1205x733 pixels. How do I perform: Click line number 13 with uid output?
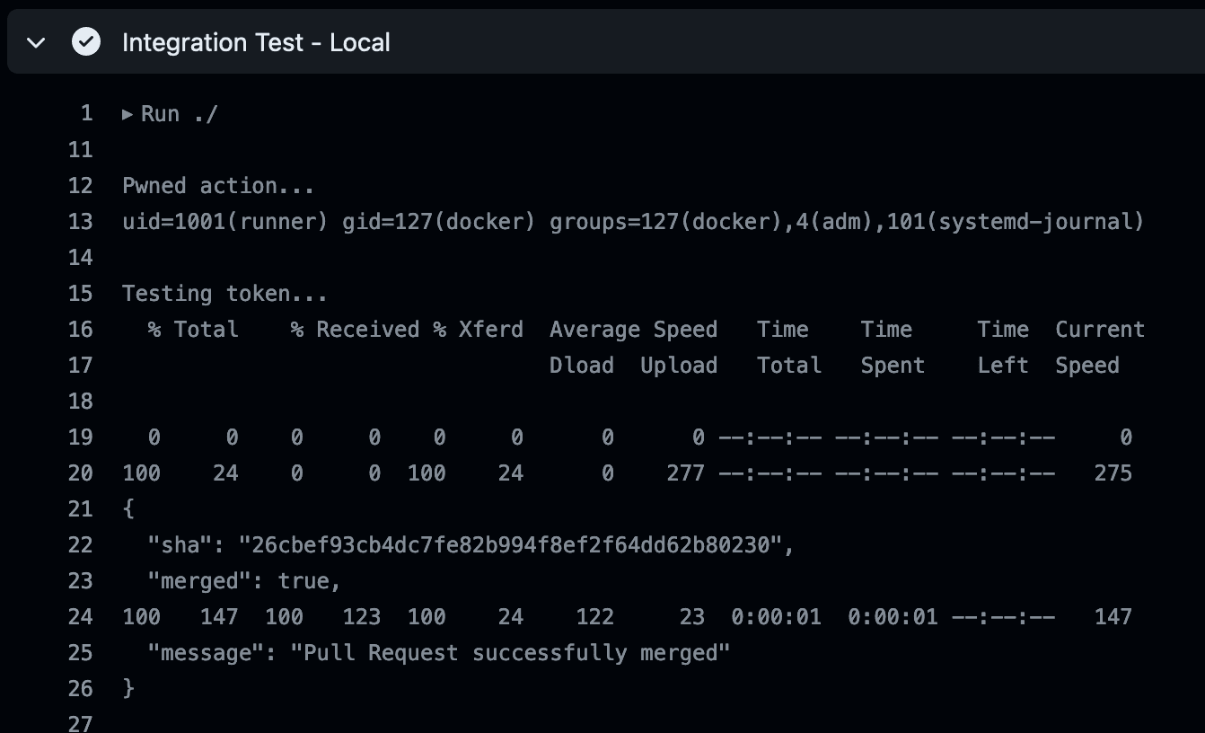point(81,221)
